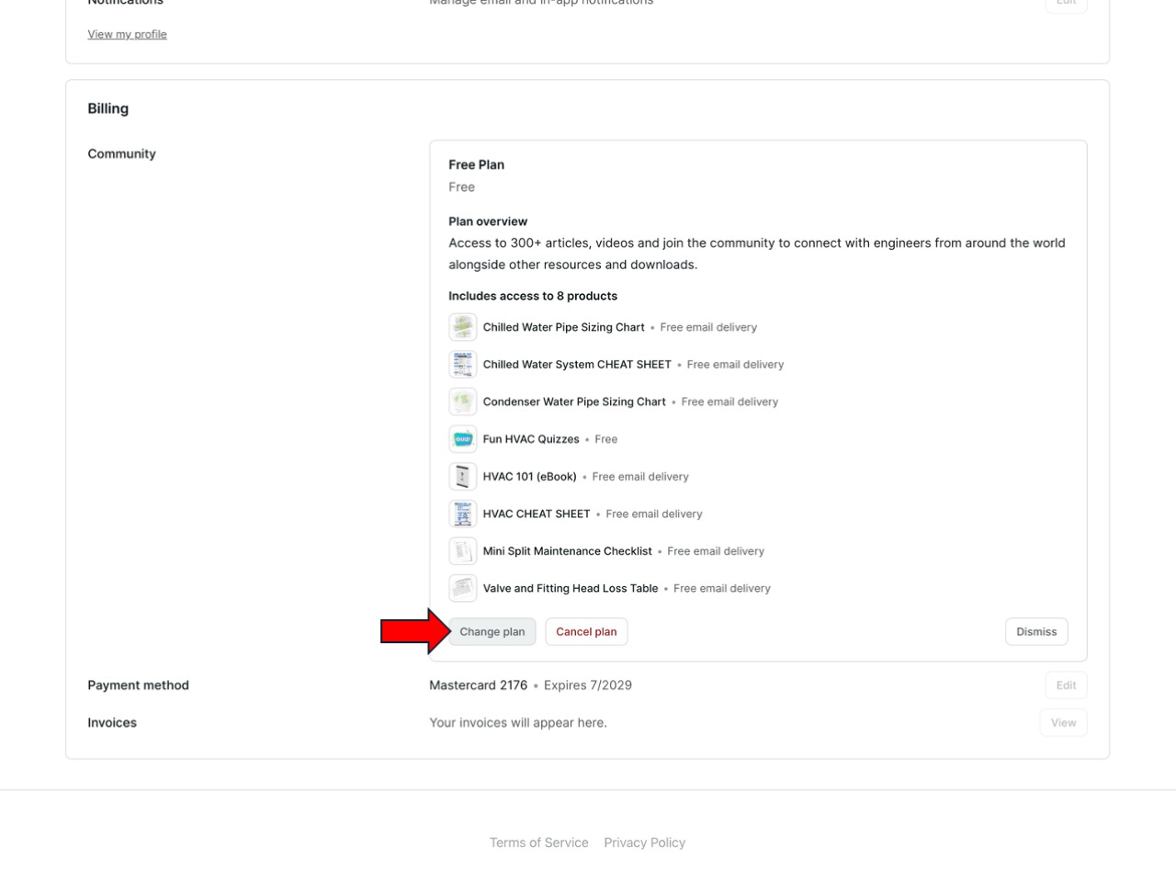Screen dimensions: 1176x882
Task: Click the HVAC 101 eBook icon
Action: pos(462,477)
